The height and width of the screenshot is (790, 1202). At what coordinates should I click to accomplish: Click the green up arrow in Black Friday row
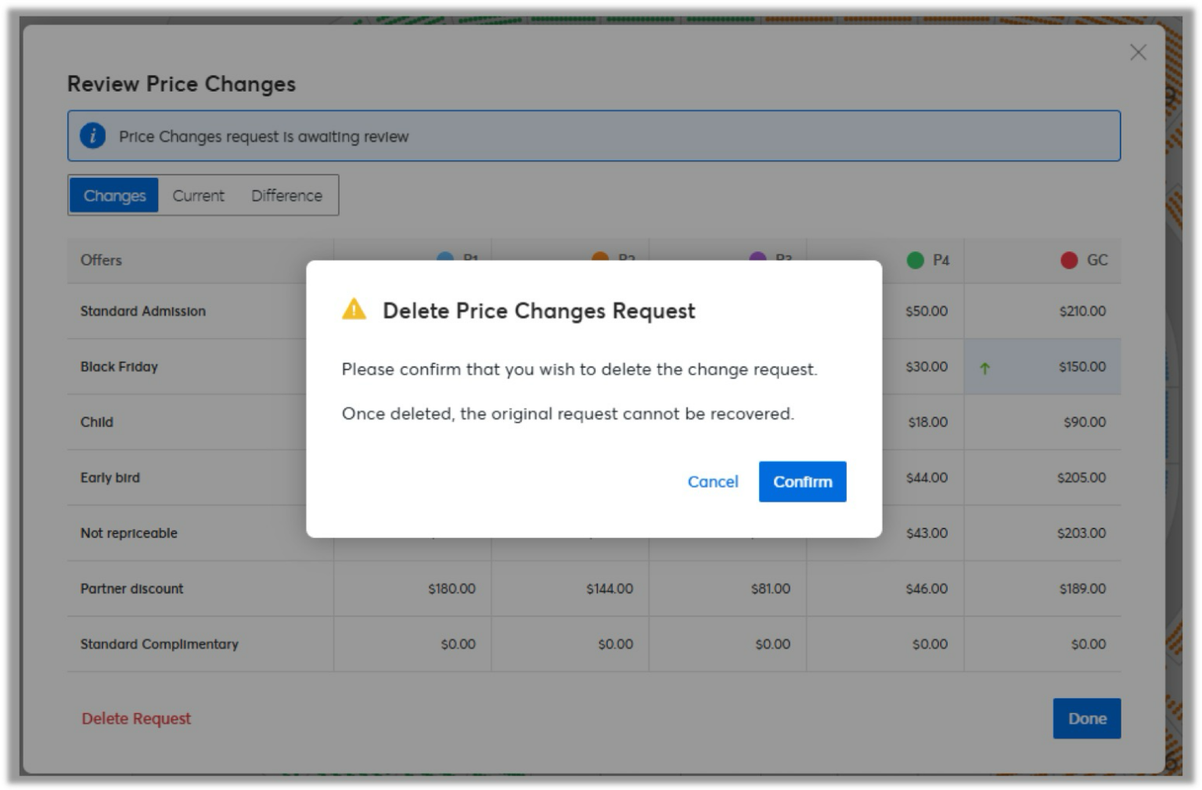(x=984, y=368)
